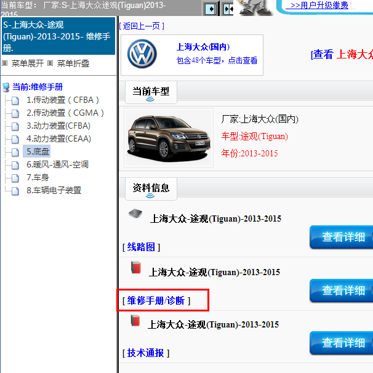Click page icon beside 5.底盘
This screenshot has width=373, height=373.
pyautogui.click(x=15, y=152)
